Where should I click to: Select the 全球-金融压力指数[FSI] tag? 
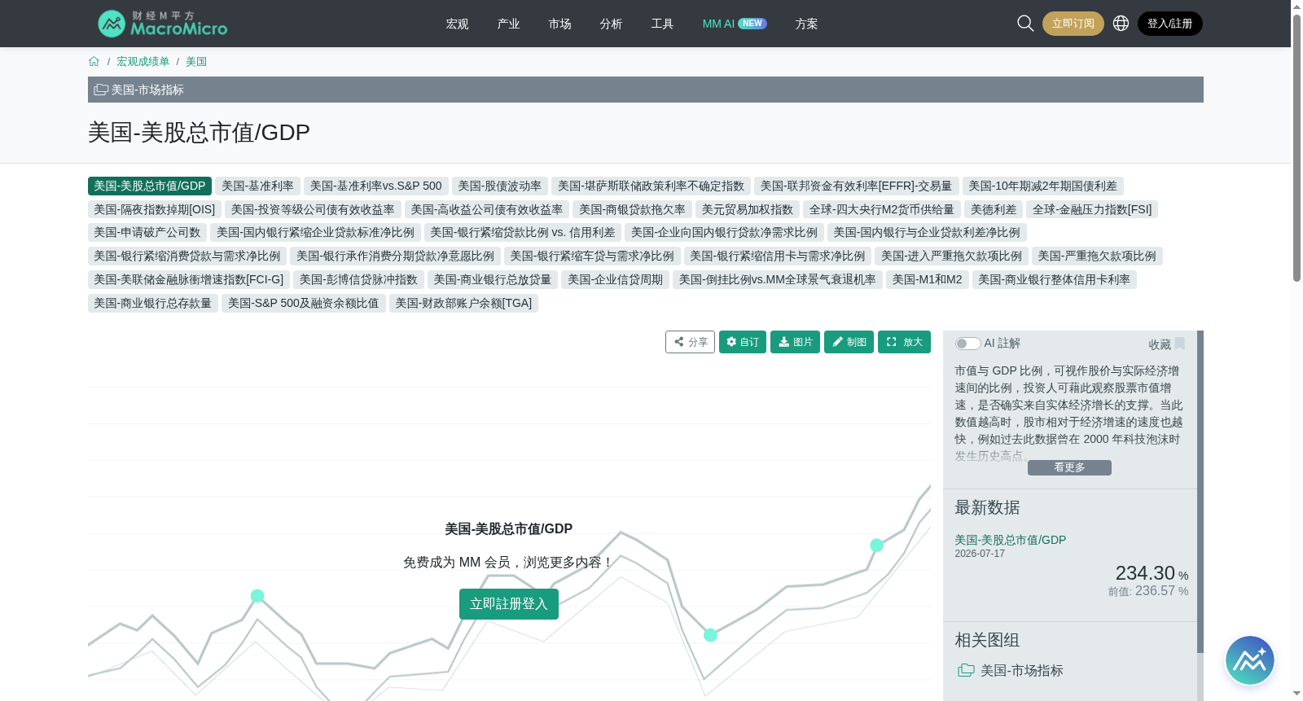[x=1092, y=210]
